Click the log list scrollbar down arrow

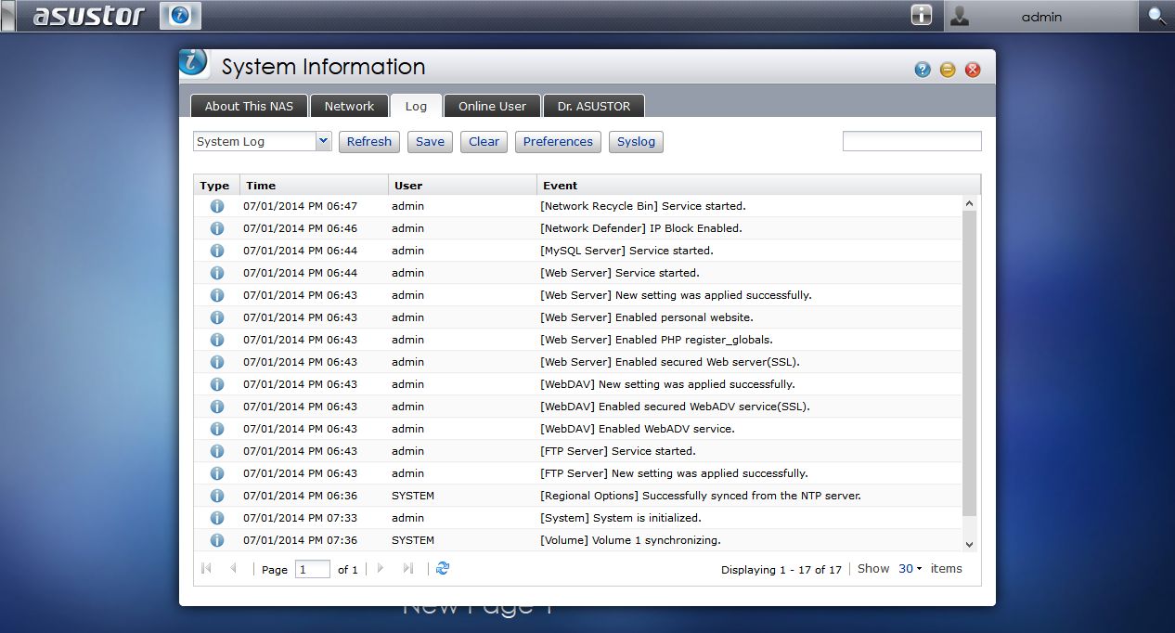[x=970, y=545]
